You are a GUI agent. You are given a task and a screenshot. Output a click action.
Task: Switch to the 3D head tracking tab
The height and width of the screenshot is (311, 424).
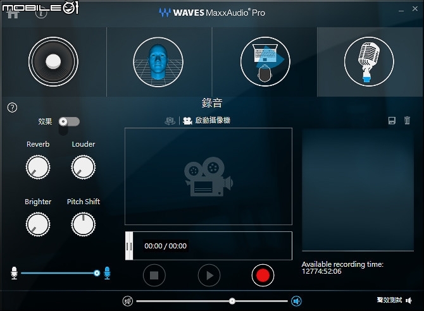tap(158, 61)
